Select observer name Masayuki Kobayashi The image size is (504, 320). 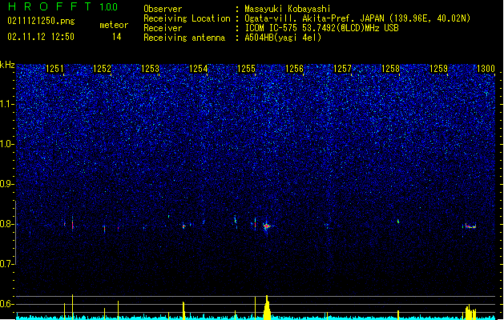(x=288, y=9)
